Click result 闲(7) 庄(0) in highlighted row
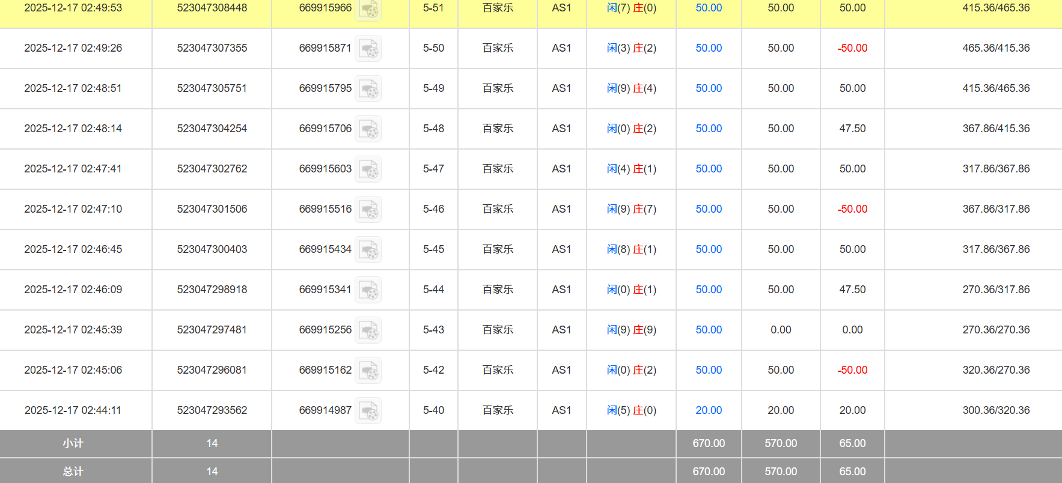Viewport: 1062px width, 483px height. pyautogui.click(x=631, y=8)
